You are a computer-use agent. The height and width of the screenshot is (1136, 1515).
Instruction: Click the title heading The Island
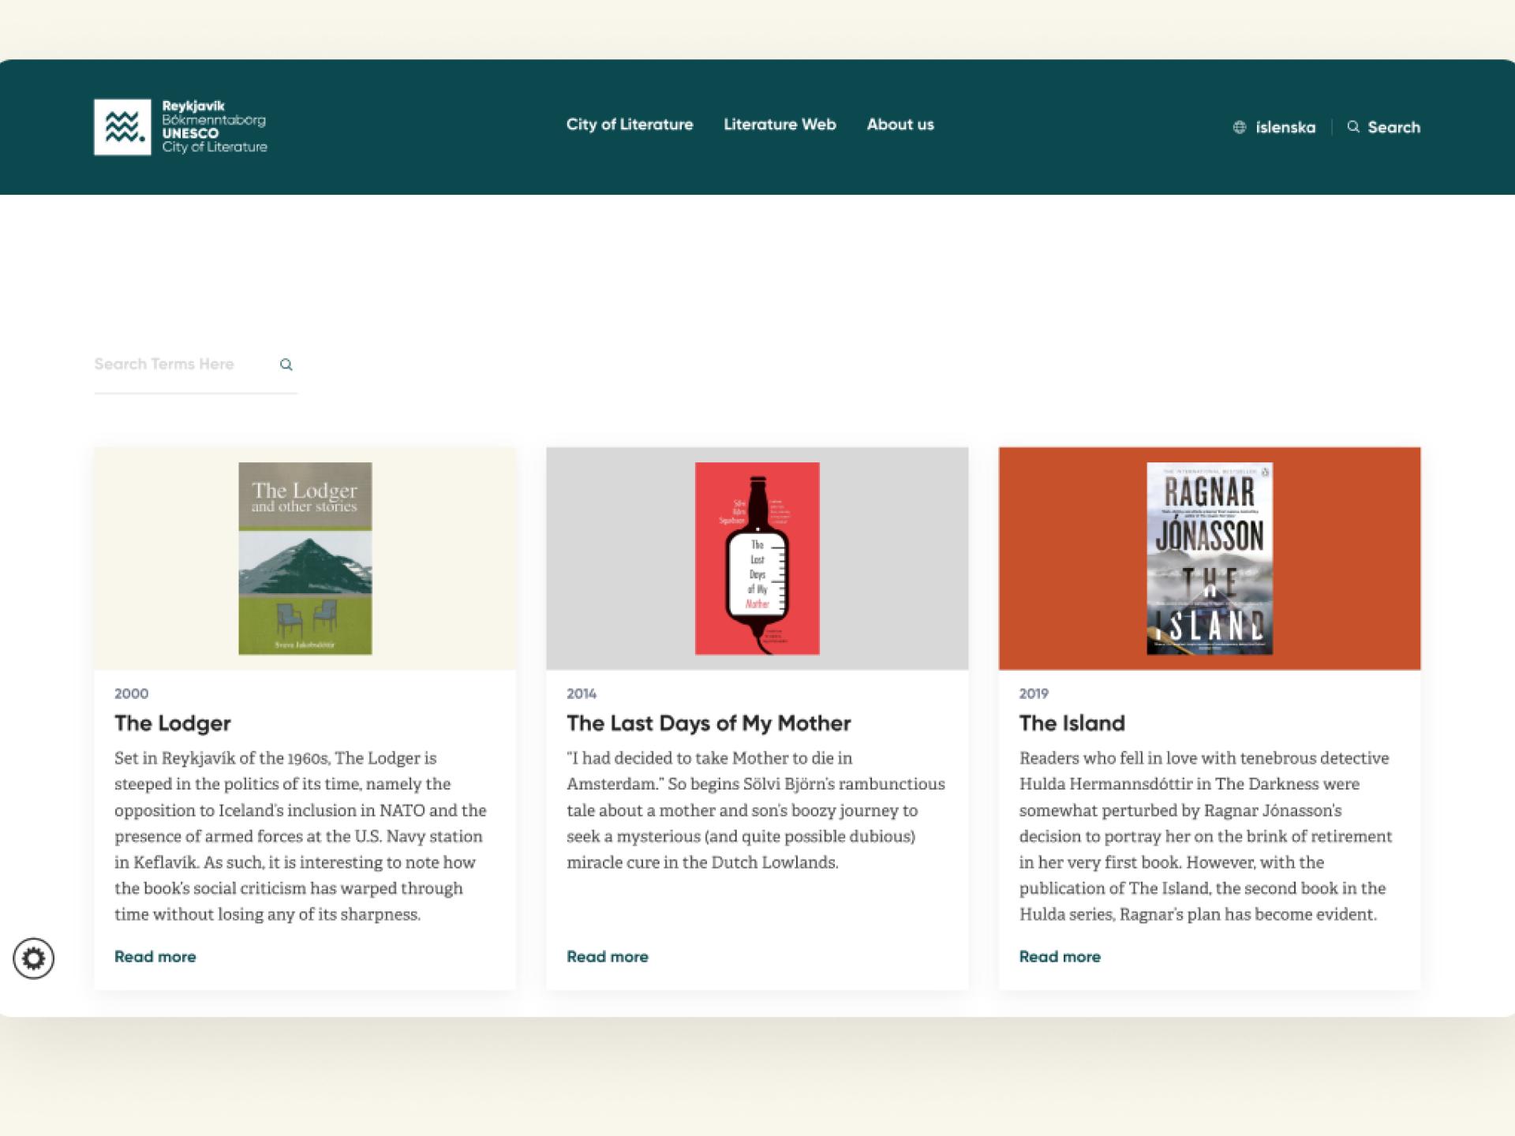pyautogui.click(x=1072, y=723)
